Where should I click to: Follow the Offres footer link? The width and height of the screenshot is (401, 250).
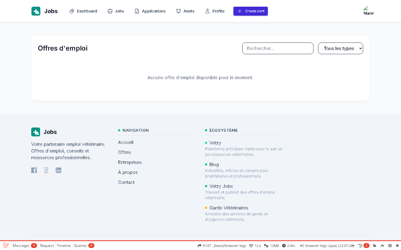[124, 152]
